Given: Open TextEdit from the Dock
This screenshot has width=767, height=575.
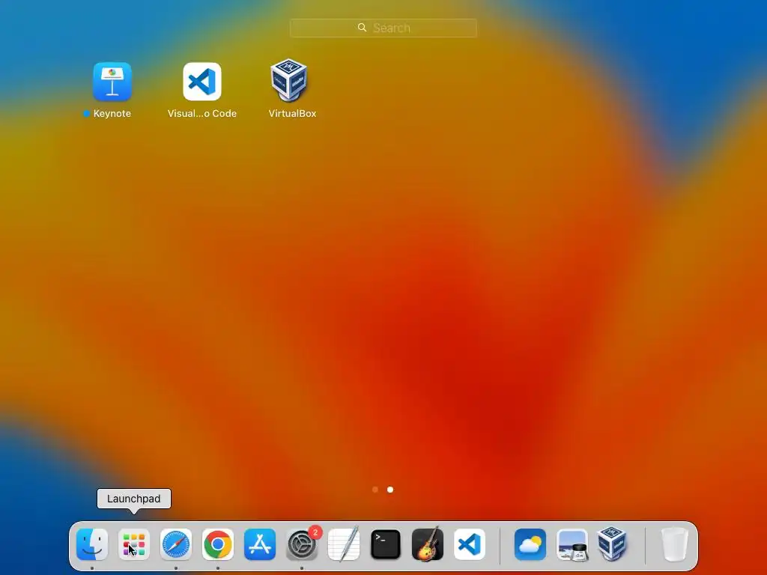Looking at the screenshot, I should pyautogui.click(x=344, y=544).
